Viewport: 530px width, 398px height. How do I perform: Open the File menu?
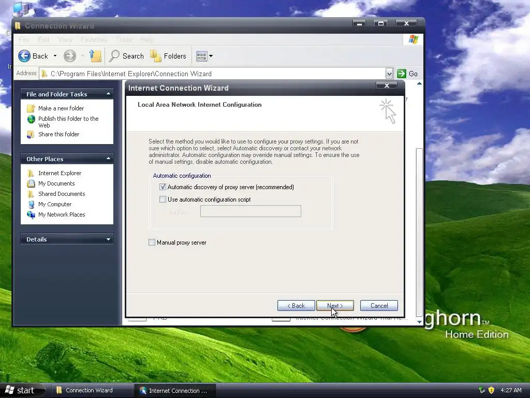[24, 39]
